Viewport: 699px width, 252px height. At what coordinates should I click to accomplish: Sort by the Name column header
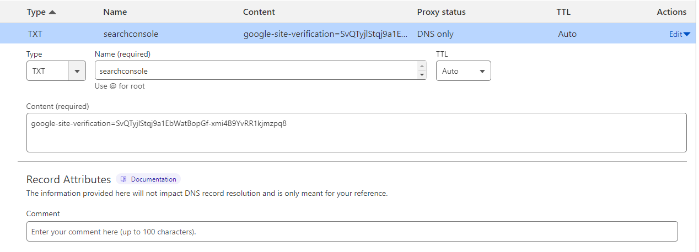point(115,12)
